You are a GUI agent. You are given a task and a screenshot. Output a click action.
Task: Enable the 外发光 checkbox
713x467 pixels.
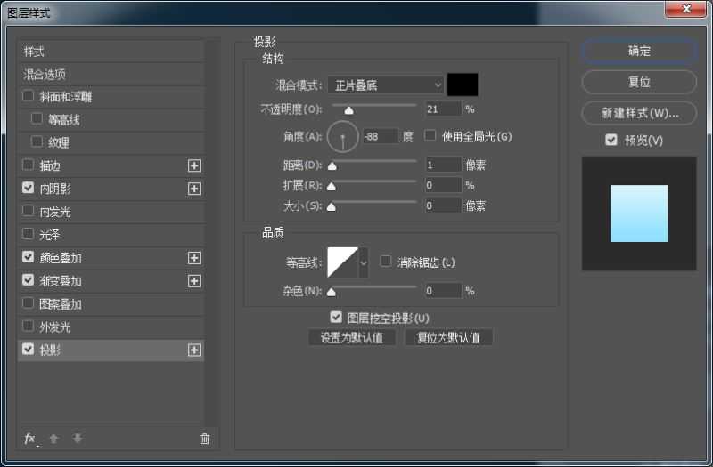pyautogui.click(x=29, y=326)
